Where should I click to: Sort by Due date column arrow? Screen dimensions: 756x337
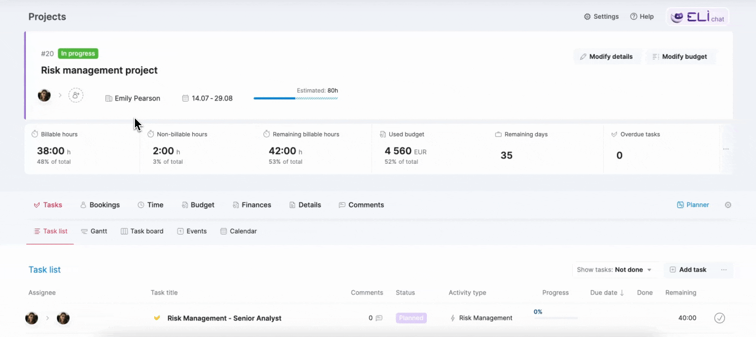pos(622,293)
